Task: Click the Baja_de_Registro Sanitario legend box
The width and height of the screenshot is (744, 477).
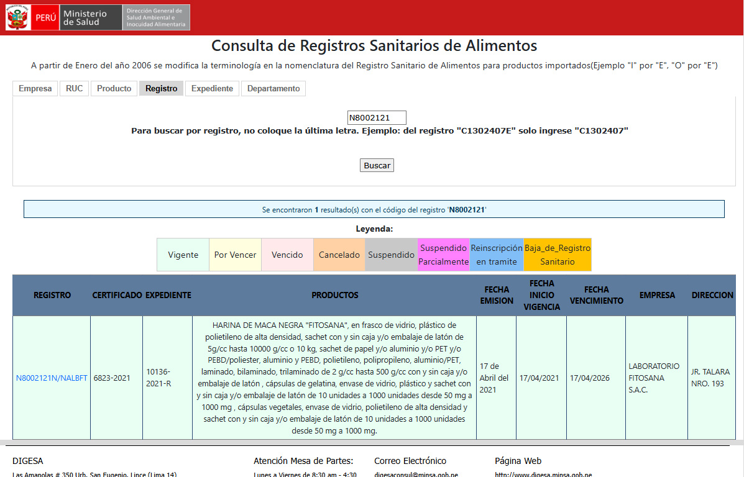Action: [x=558, y=255]
